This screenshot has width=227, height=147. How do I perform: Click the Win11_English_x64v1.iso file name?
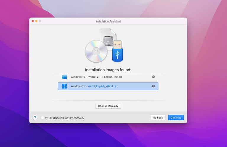pos(103,86)
